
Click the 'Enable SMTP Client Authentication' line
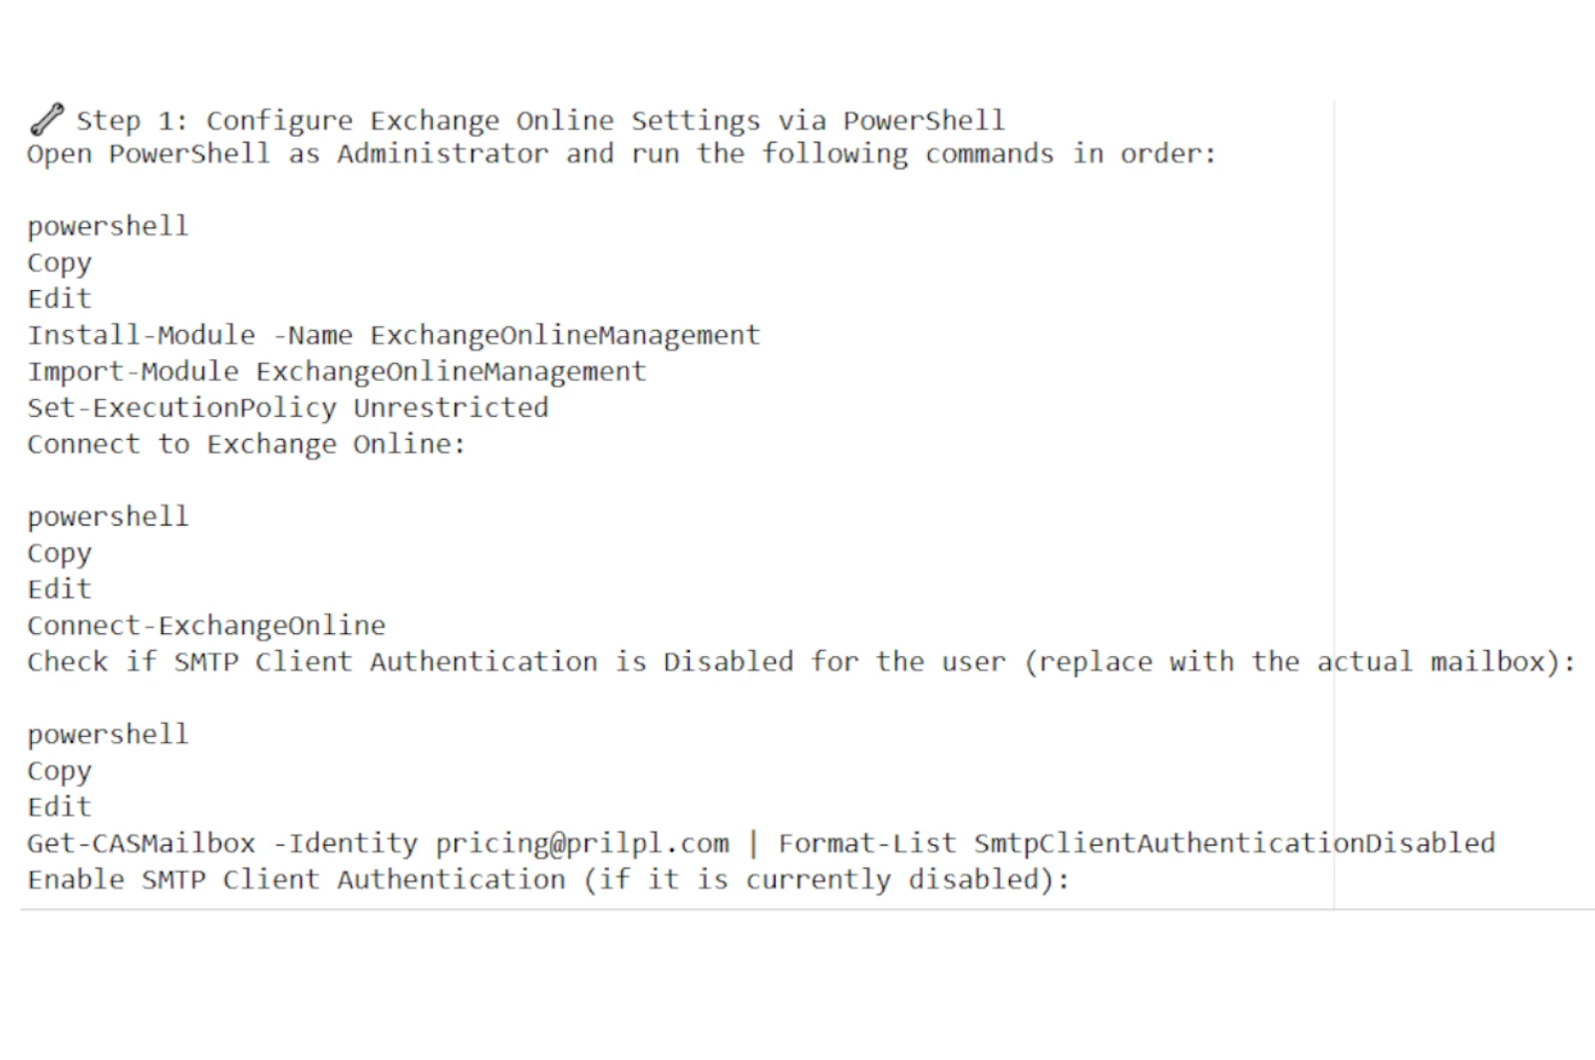pos(548,880)
